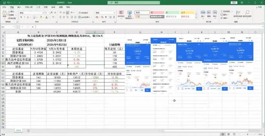Toggle Italic formatting
Image resolution: width=265 pixels, height=136 pixels.
point(25,17)
